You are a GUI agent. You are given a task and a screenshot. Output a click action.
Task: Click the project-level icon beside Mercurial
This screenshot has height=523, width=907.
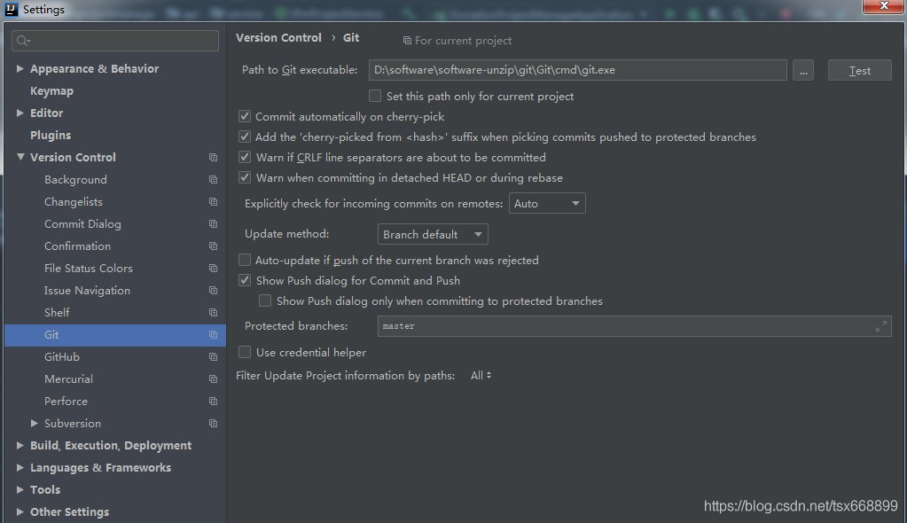click(213, 379)
